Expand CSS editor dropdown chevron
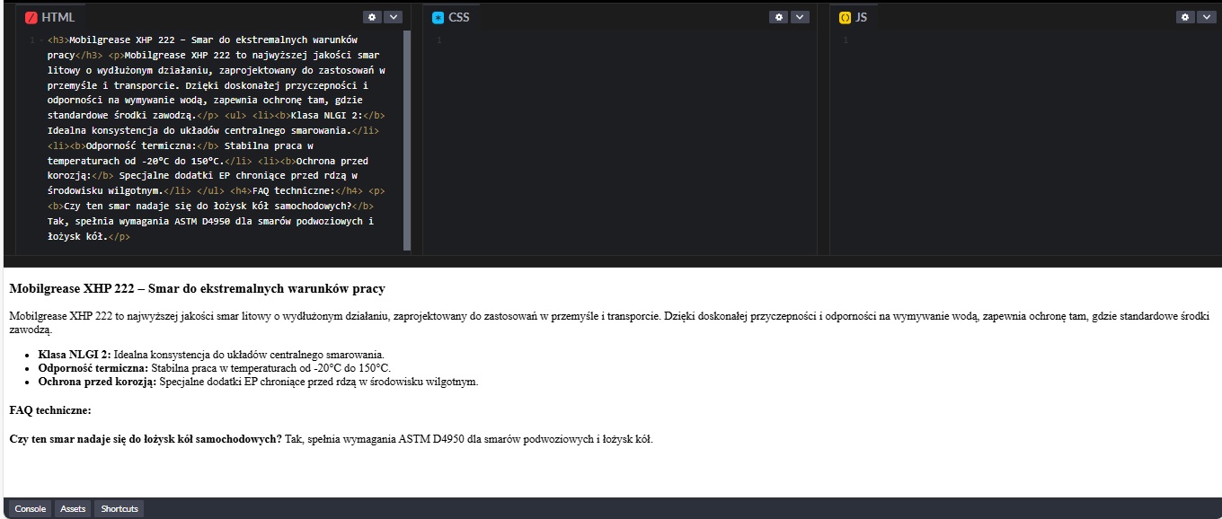The image size is (1222, 519). (800, 17)
